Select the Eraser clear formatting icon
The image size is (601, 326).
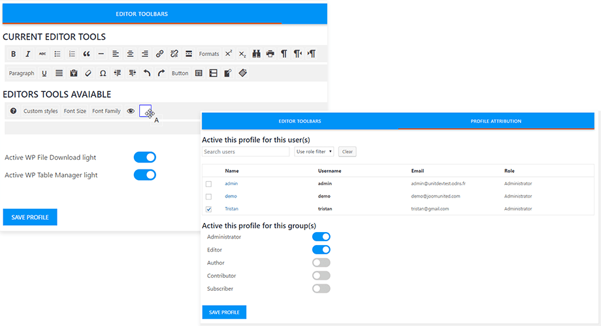[89, 74]
